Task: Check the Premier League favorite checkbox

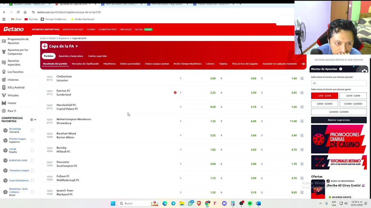Action: tap(32, 140)
